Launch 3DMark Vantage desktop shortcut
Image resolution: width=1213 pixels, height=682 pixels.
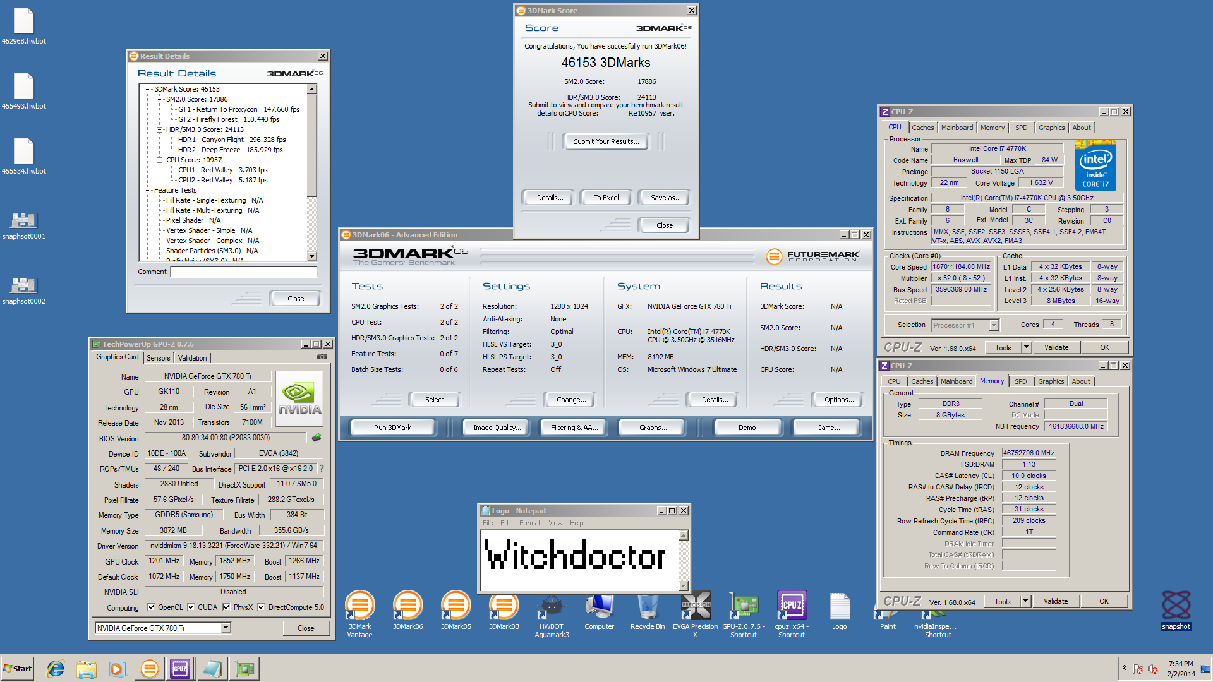coord(359,614)
